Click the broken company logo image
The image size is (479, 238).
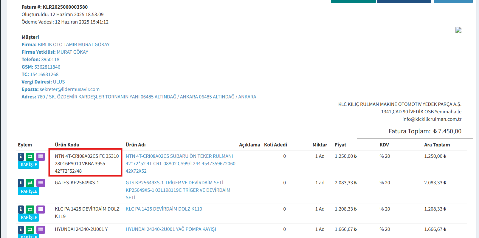[458, 30]
